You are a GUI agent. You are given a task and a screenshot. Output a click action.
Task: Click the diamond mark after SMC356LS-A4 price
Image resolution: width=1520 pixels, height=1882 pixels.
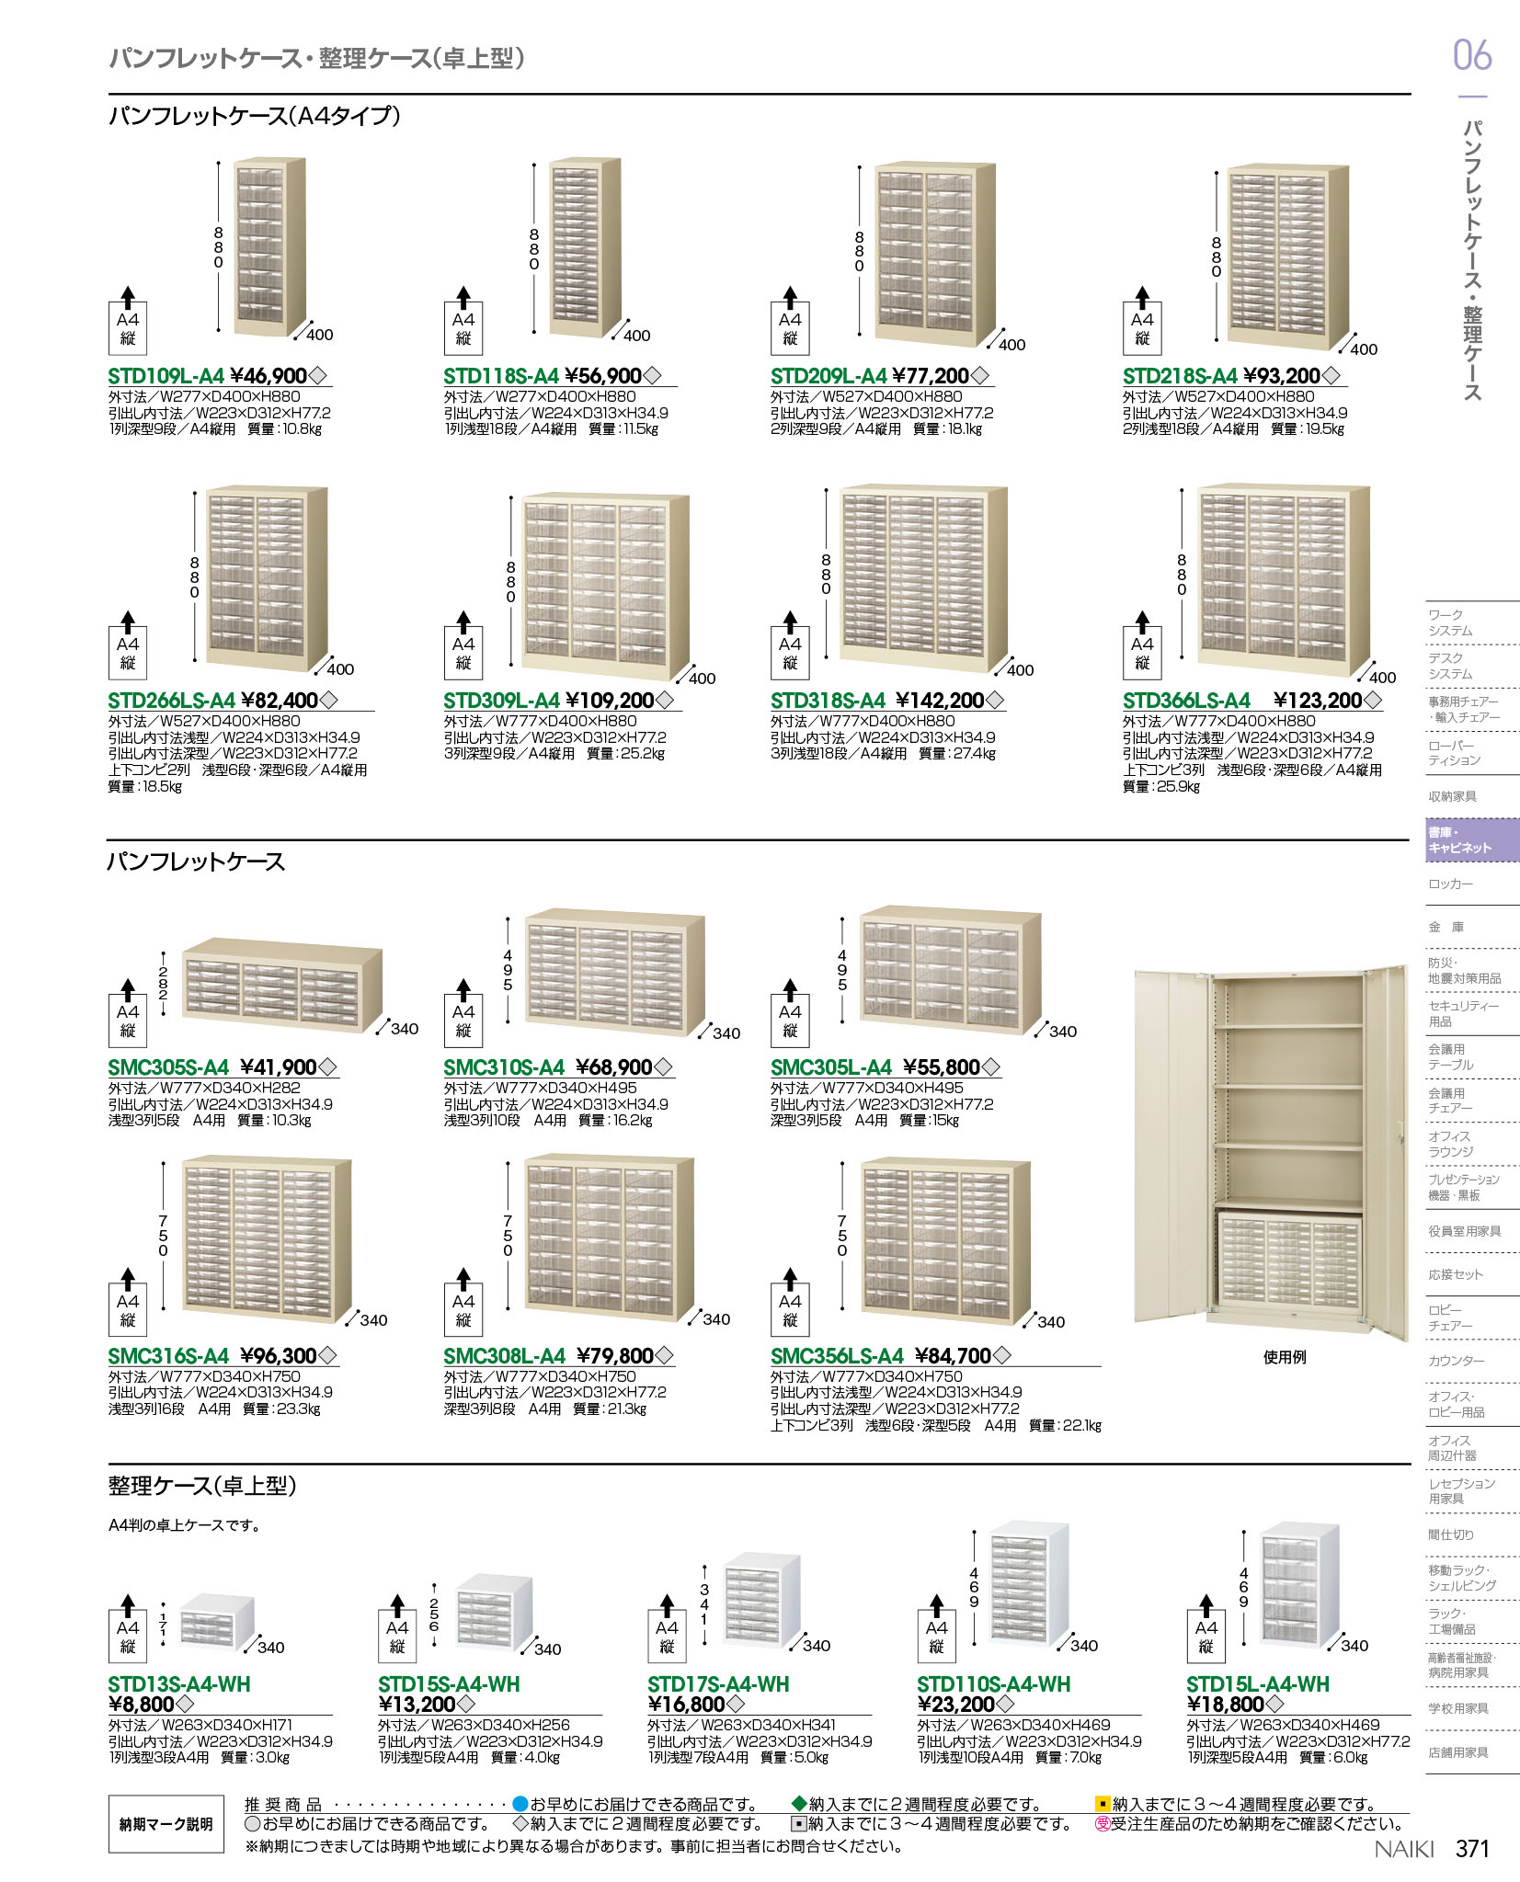1002,1355
